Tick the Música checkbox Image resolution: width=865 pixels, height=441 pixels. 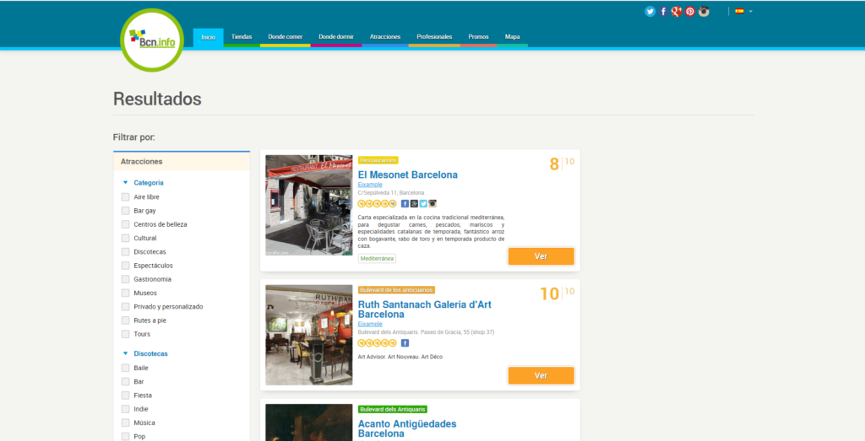coord(125,422)
